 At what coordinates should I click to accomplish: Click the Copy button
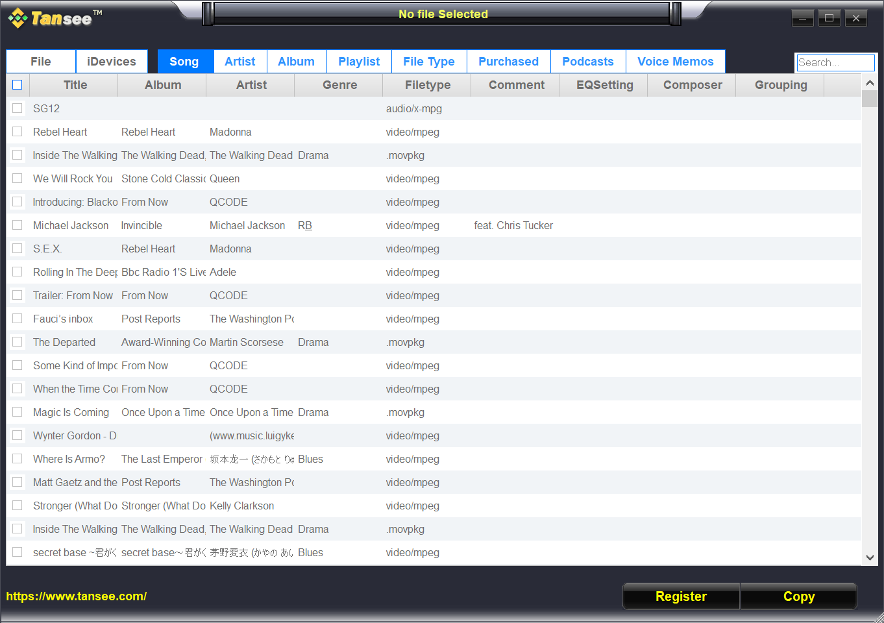(x=799, y=596)
